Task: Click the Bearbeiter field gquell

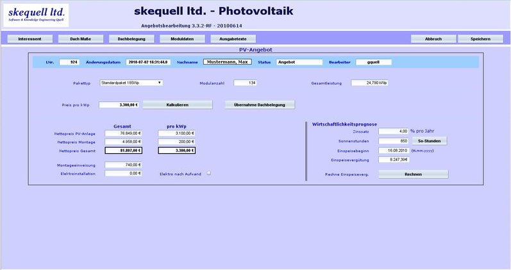Action: [x=374, y=62]
